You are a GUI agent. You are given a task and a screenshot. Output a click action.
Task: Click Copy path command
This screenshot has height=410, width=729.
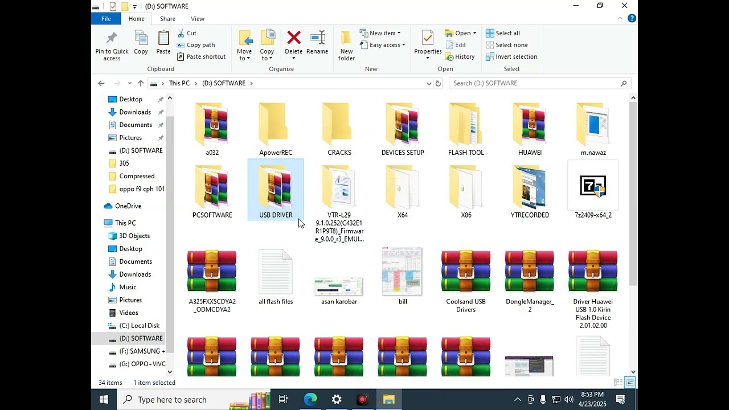tap(196, 45)
